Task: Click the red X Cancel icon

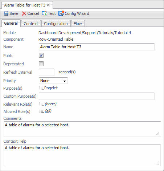Action: (24, 13)
